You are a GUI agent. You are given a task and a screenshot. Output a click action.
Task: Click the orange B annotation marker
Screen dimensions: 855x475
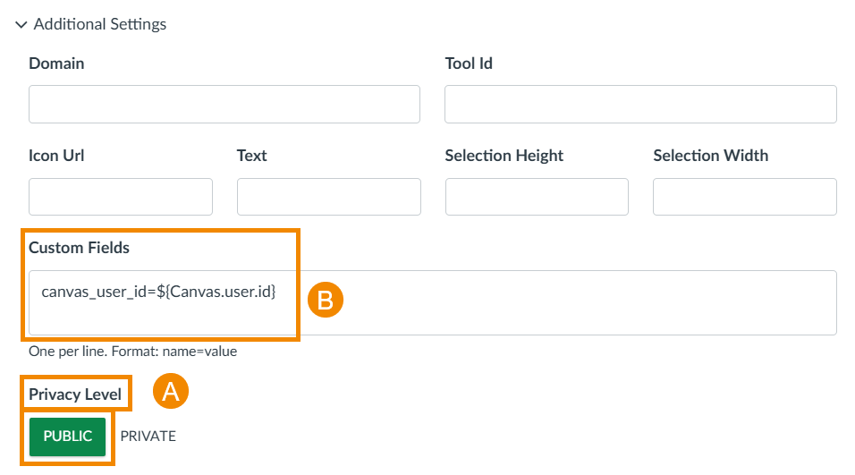pos(326,301)
